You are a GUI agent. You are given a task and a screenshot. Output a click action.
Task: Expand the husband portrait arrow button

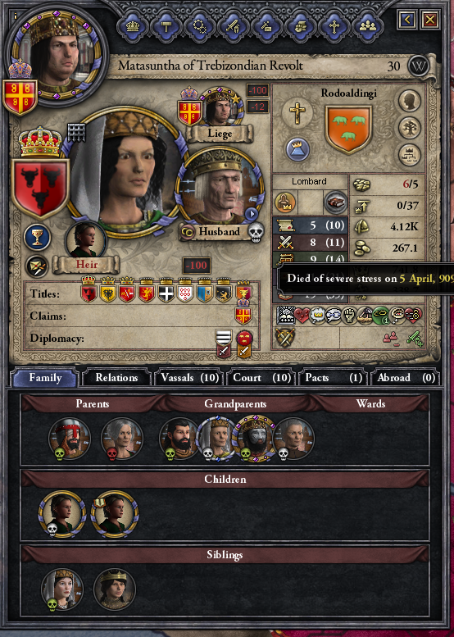click(x=251, y=214)
